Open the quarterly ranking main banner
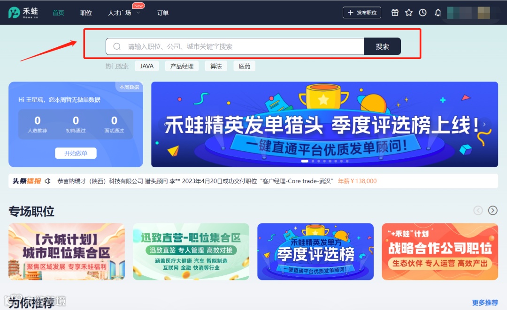507x310 pixels. [x=325, y=124]
